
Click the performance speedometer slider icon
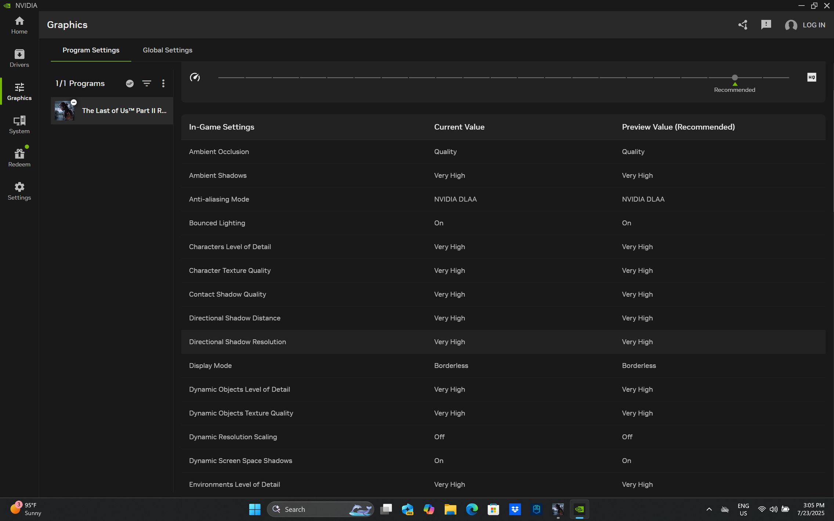195,77
